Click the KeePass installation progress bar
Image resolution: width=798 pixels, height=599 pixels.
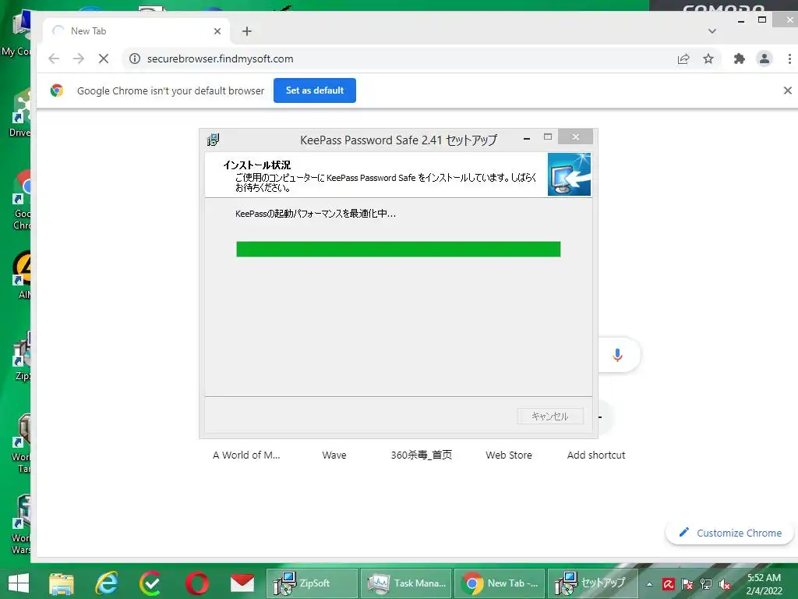[x=398, y=249]
